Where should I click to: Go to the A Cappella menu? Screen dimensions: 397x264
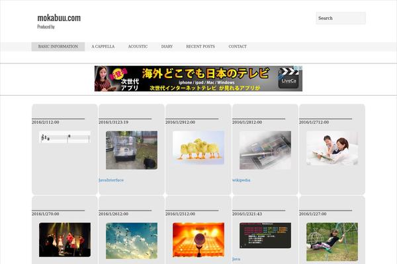103,46
